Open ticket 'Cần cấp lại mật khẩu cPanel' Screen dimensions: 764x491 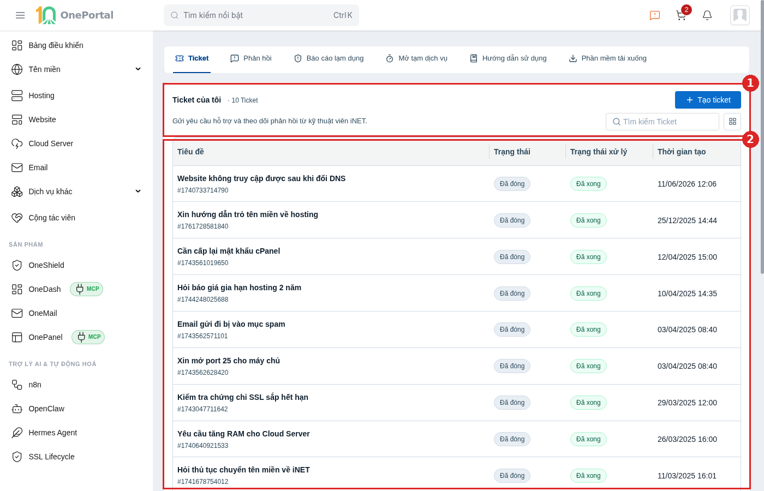[x=229, y=251]
